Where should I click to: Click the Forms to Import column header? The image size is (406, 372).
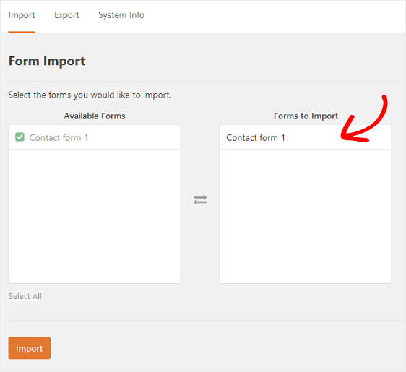(306, 116)
